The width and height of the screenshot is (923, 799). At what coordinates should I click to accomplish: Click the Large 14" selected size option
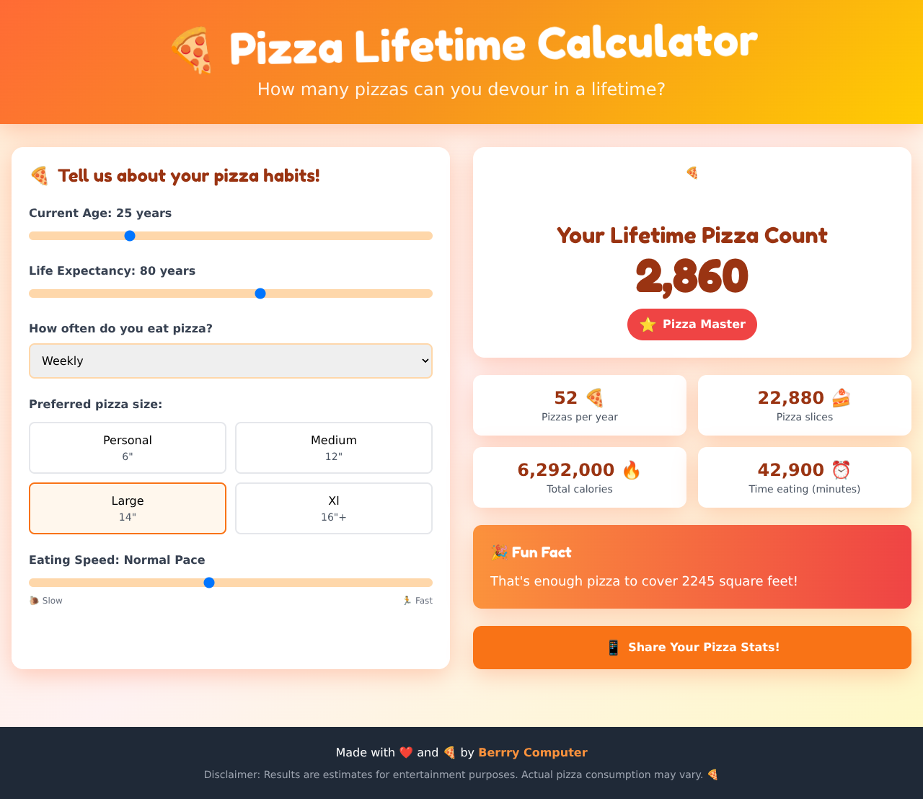point(127,508)
